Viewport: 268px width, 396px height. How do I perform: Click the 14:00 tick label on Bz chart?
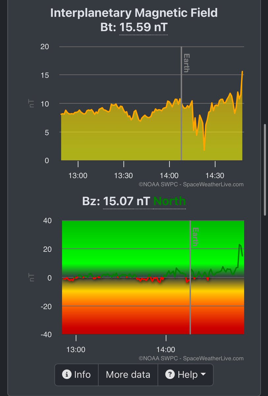click(x=166, y=349)
